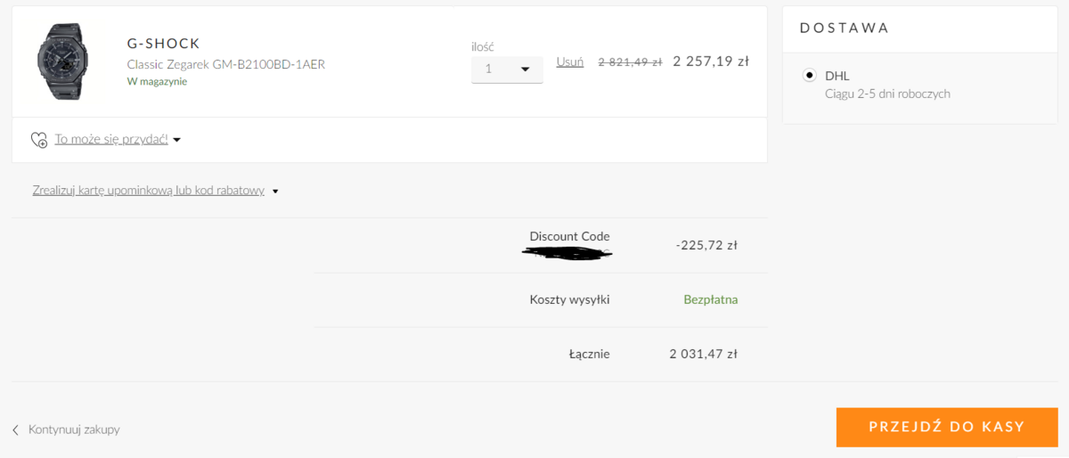Click the DHL delivery option label
This screenshot has width=1069, height=458.
tap(837, 76)
